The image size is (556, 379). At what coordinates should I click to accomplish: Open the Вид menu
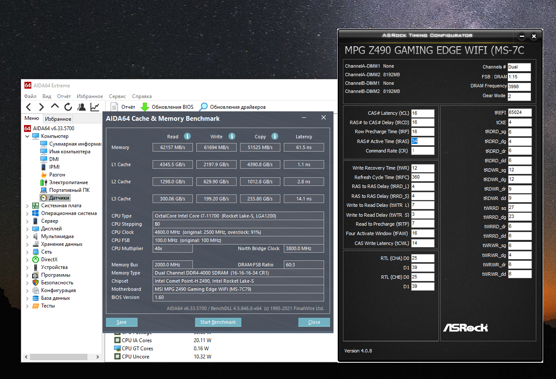coord(47,96)
